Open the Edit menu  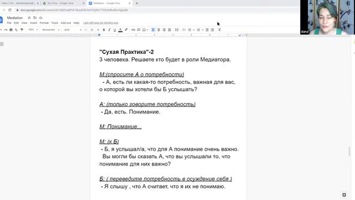16,23
